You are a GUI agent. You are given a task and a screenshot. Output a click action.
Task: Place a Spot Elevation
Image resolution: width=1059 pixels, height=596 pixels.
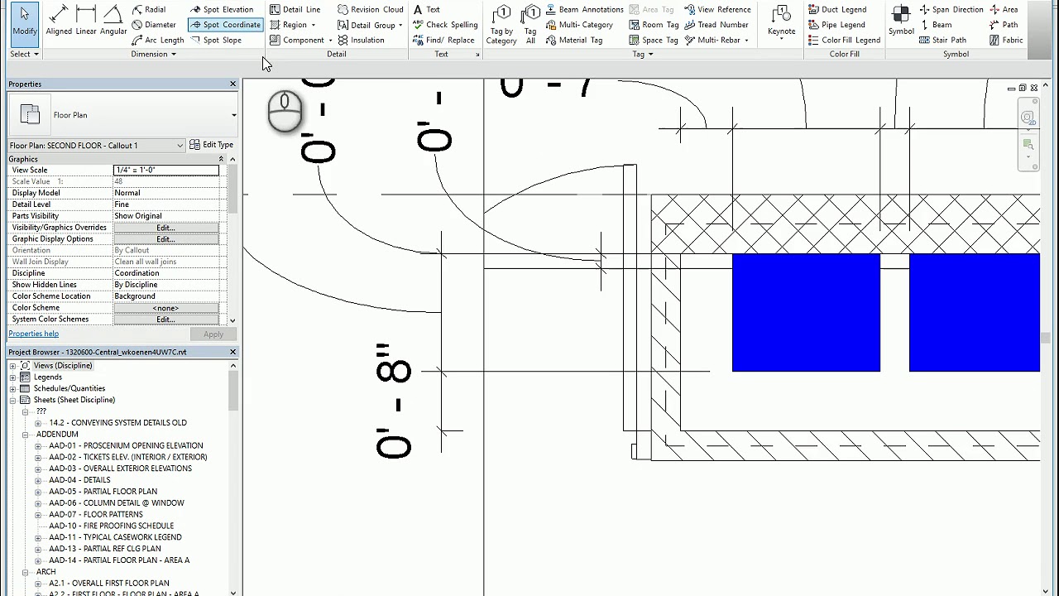pos(221,10)
